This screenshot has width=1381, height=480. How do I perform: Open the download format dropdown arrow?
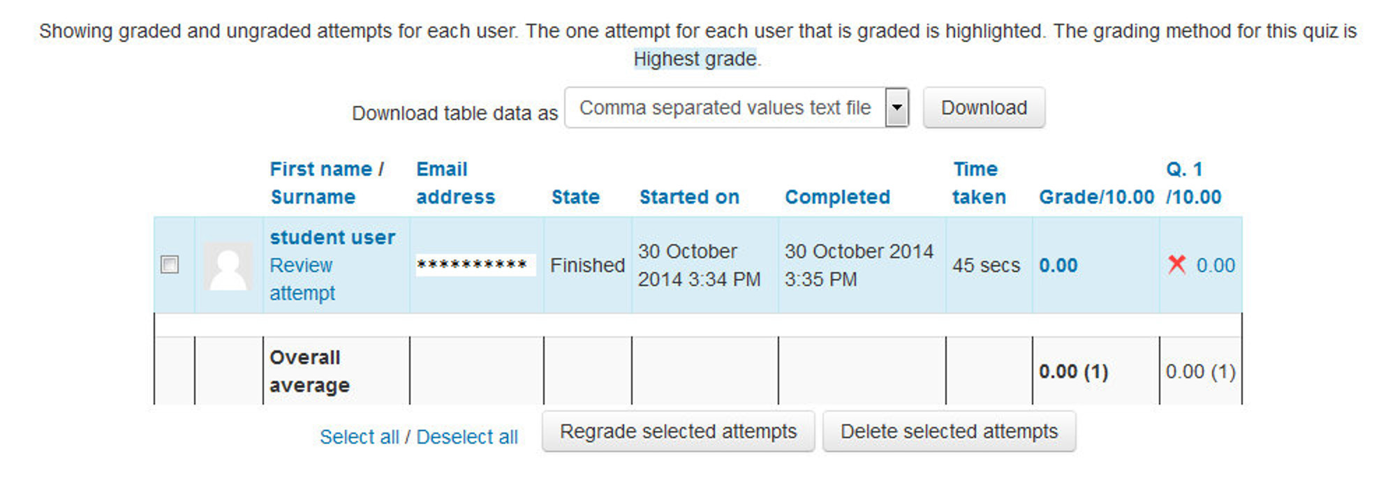[896, 108]
